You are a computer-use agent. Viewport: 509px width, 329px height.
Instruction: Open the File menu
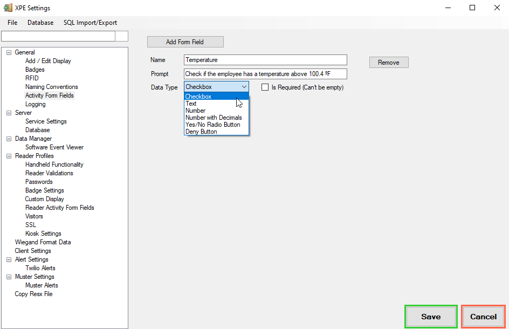click(12, 23)
